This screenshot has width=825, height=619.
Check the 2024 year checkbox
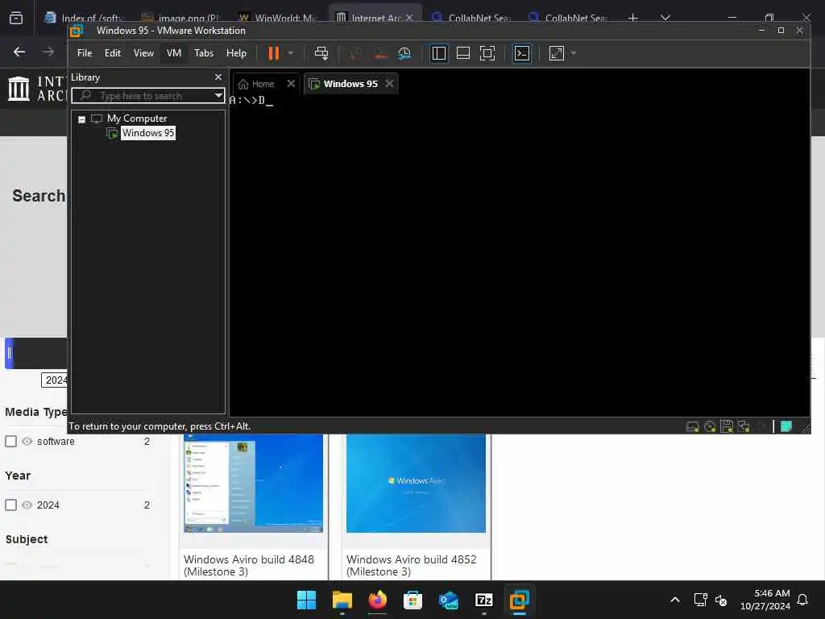coord(11,505)
